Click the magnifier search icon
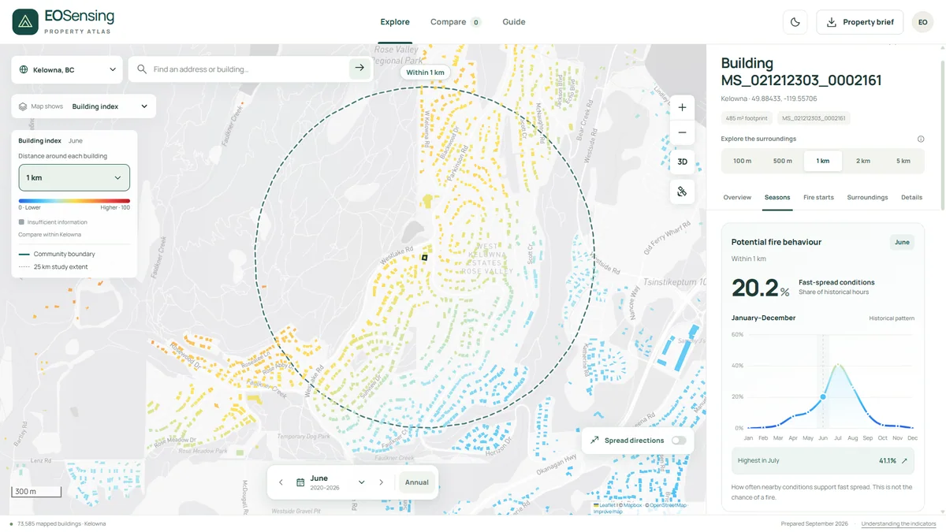 pos(142,69)
